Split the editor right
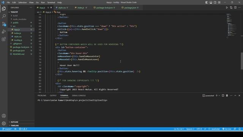The image size is (243, 137). pos(235,8)
